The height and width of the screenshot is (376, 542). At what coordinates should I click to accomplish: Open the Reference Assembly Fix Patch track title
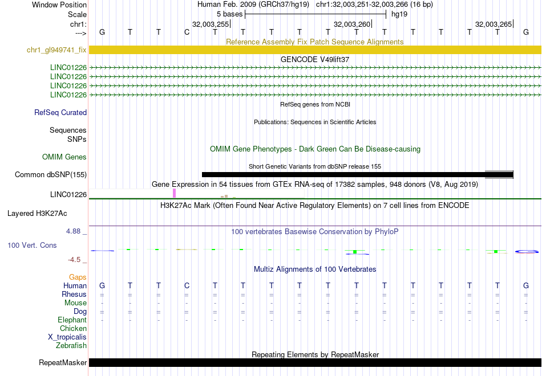point(315,42)
